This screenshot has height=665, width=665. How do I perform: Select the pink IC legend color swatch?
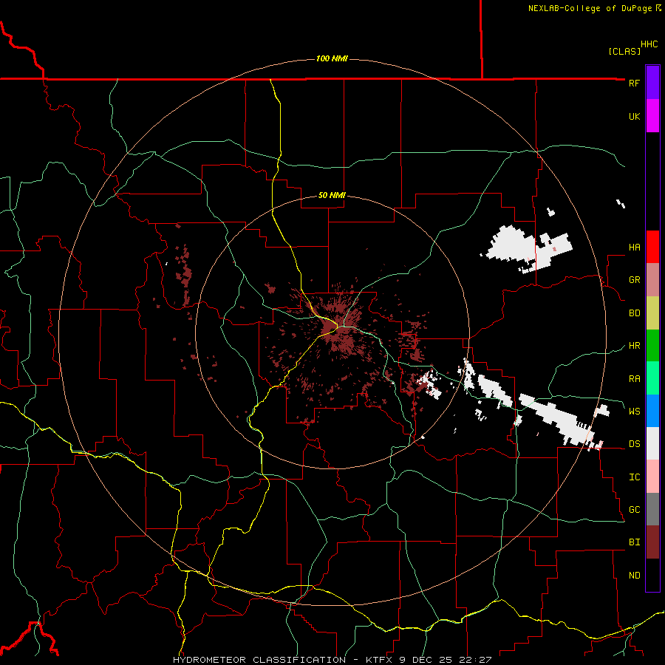pos(652,477)
